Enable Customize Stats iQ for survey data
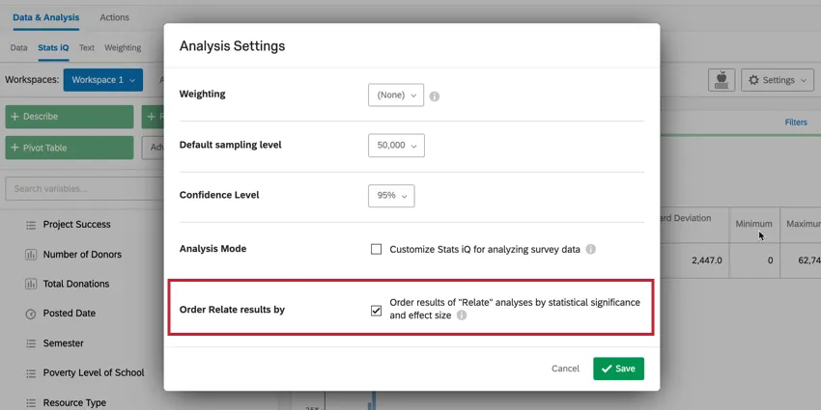 click(377, 249)
